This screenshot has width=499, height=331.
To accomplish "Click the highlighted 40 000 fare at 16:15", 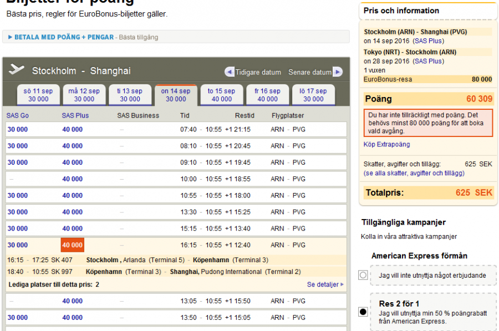I will click(x=72, y=245).
